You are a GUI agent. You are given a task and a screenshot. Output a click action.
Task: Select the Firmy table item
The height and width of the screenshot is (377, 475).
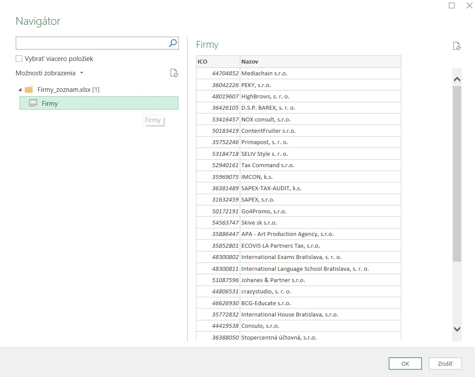[x=99, y=103]
